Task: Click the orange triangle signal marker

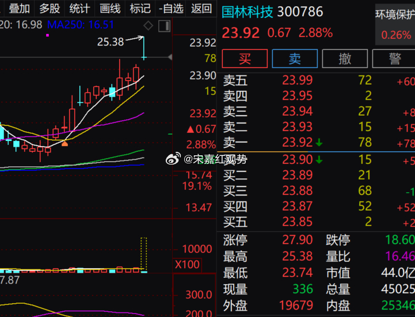Action: point(64,143)
